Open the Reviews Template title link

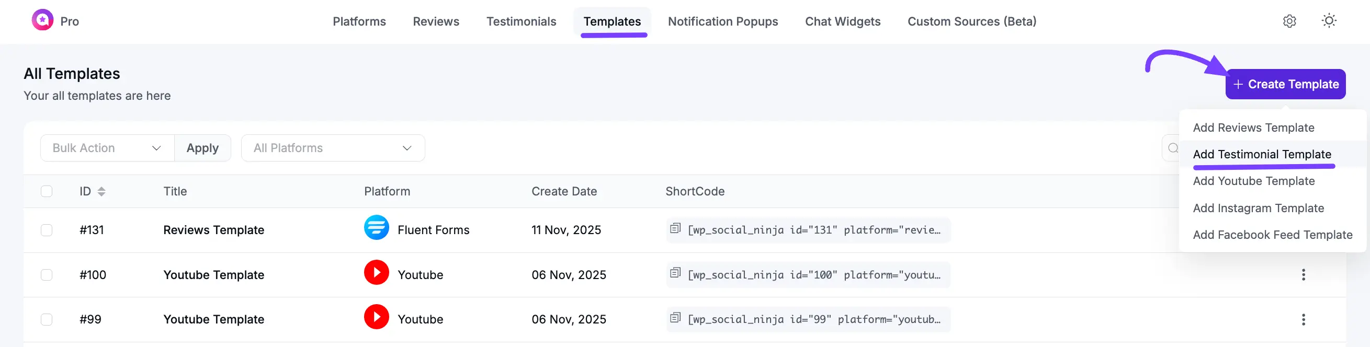213,230
